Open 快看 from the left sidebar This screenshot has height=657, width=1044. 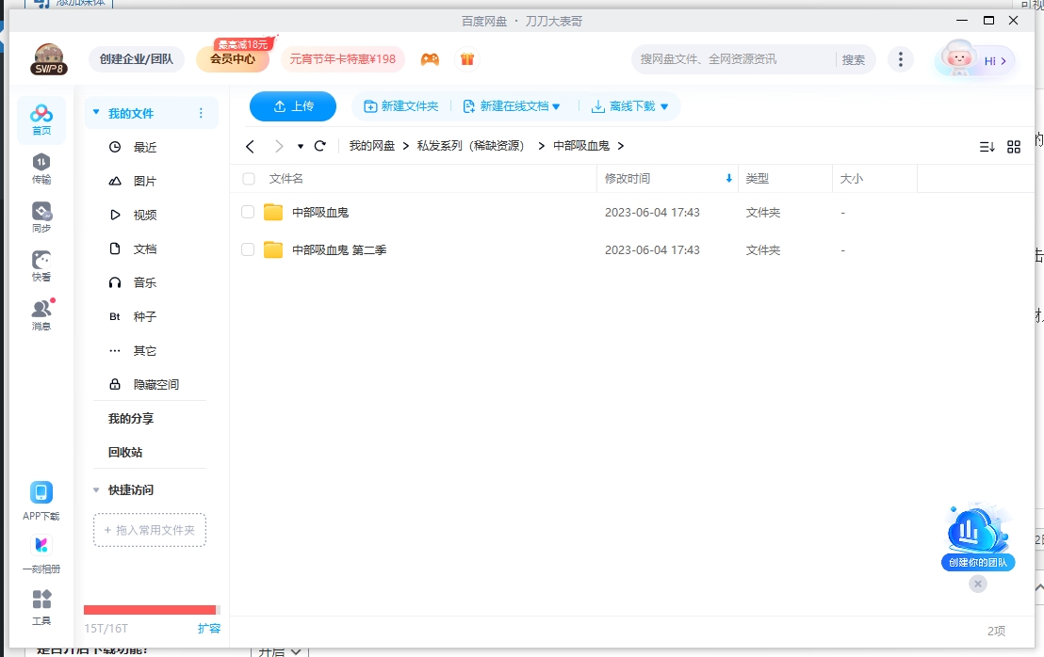tap(41, 264)
